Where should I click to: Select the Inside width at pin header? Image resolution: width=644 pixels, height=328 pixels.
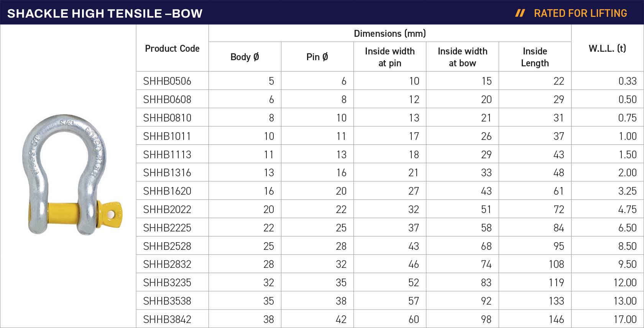(389, 57)
